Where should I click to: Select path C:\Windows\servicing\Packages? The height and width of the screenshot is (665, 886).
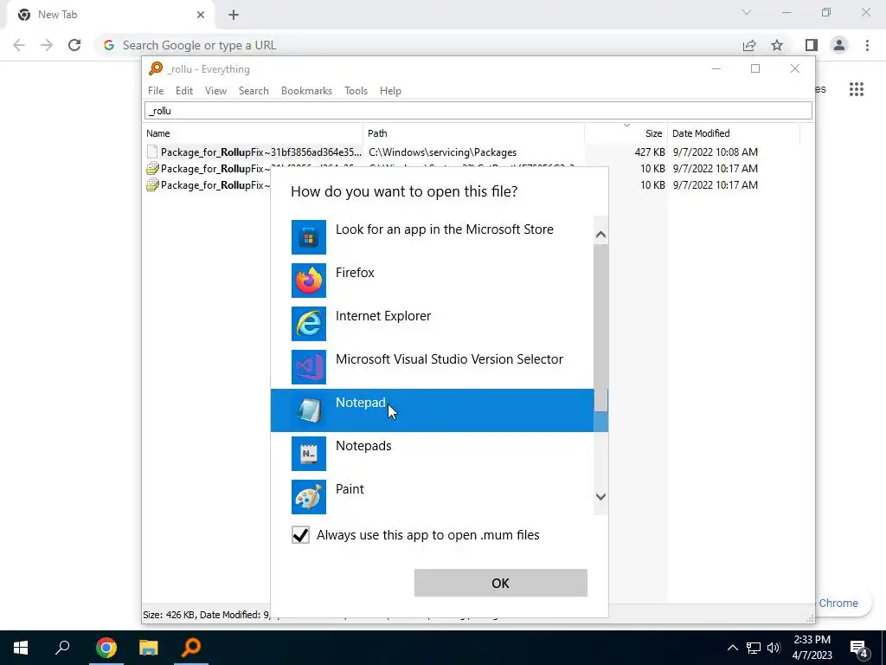tap(442, 152)
